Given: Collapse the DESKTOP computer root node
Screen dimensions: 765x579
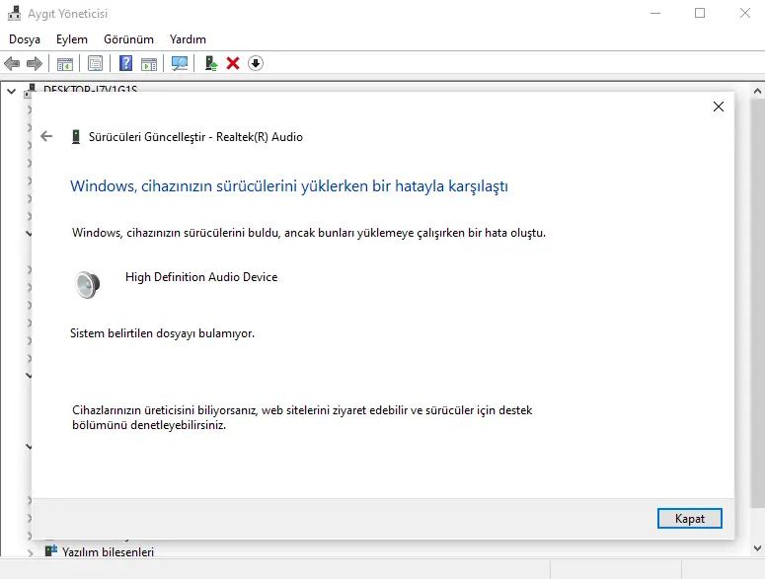Looking at the screenshot, I should (11, 91).
